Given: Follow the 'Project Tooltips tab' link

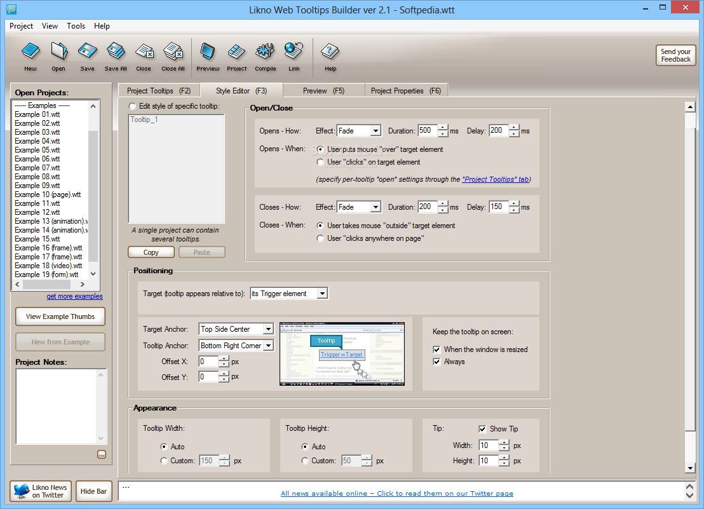Looking at the screenshot, I should coord(496,179).
